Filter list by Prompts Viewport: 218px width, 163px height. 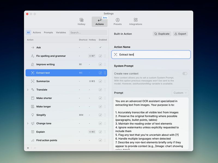click(49, 32)
